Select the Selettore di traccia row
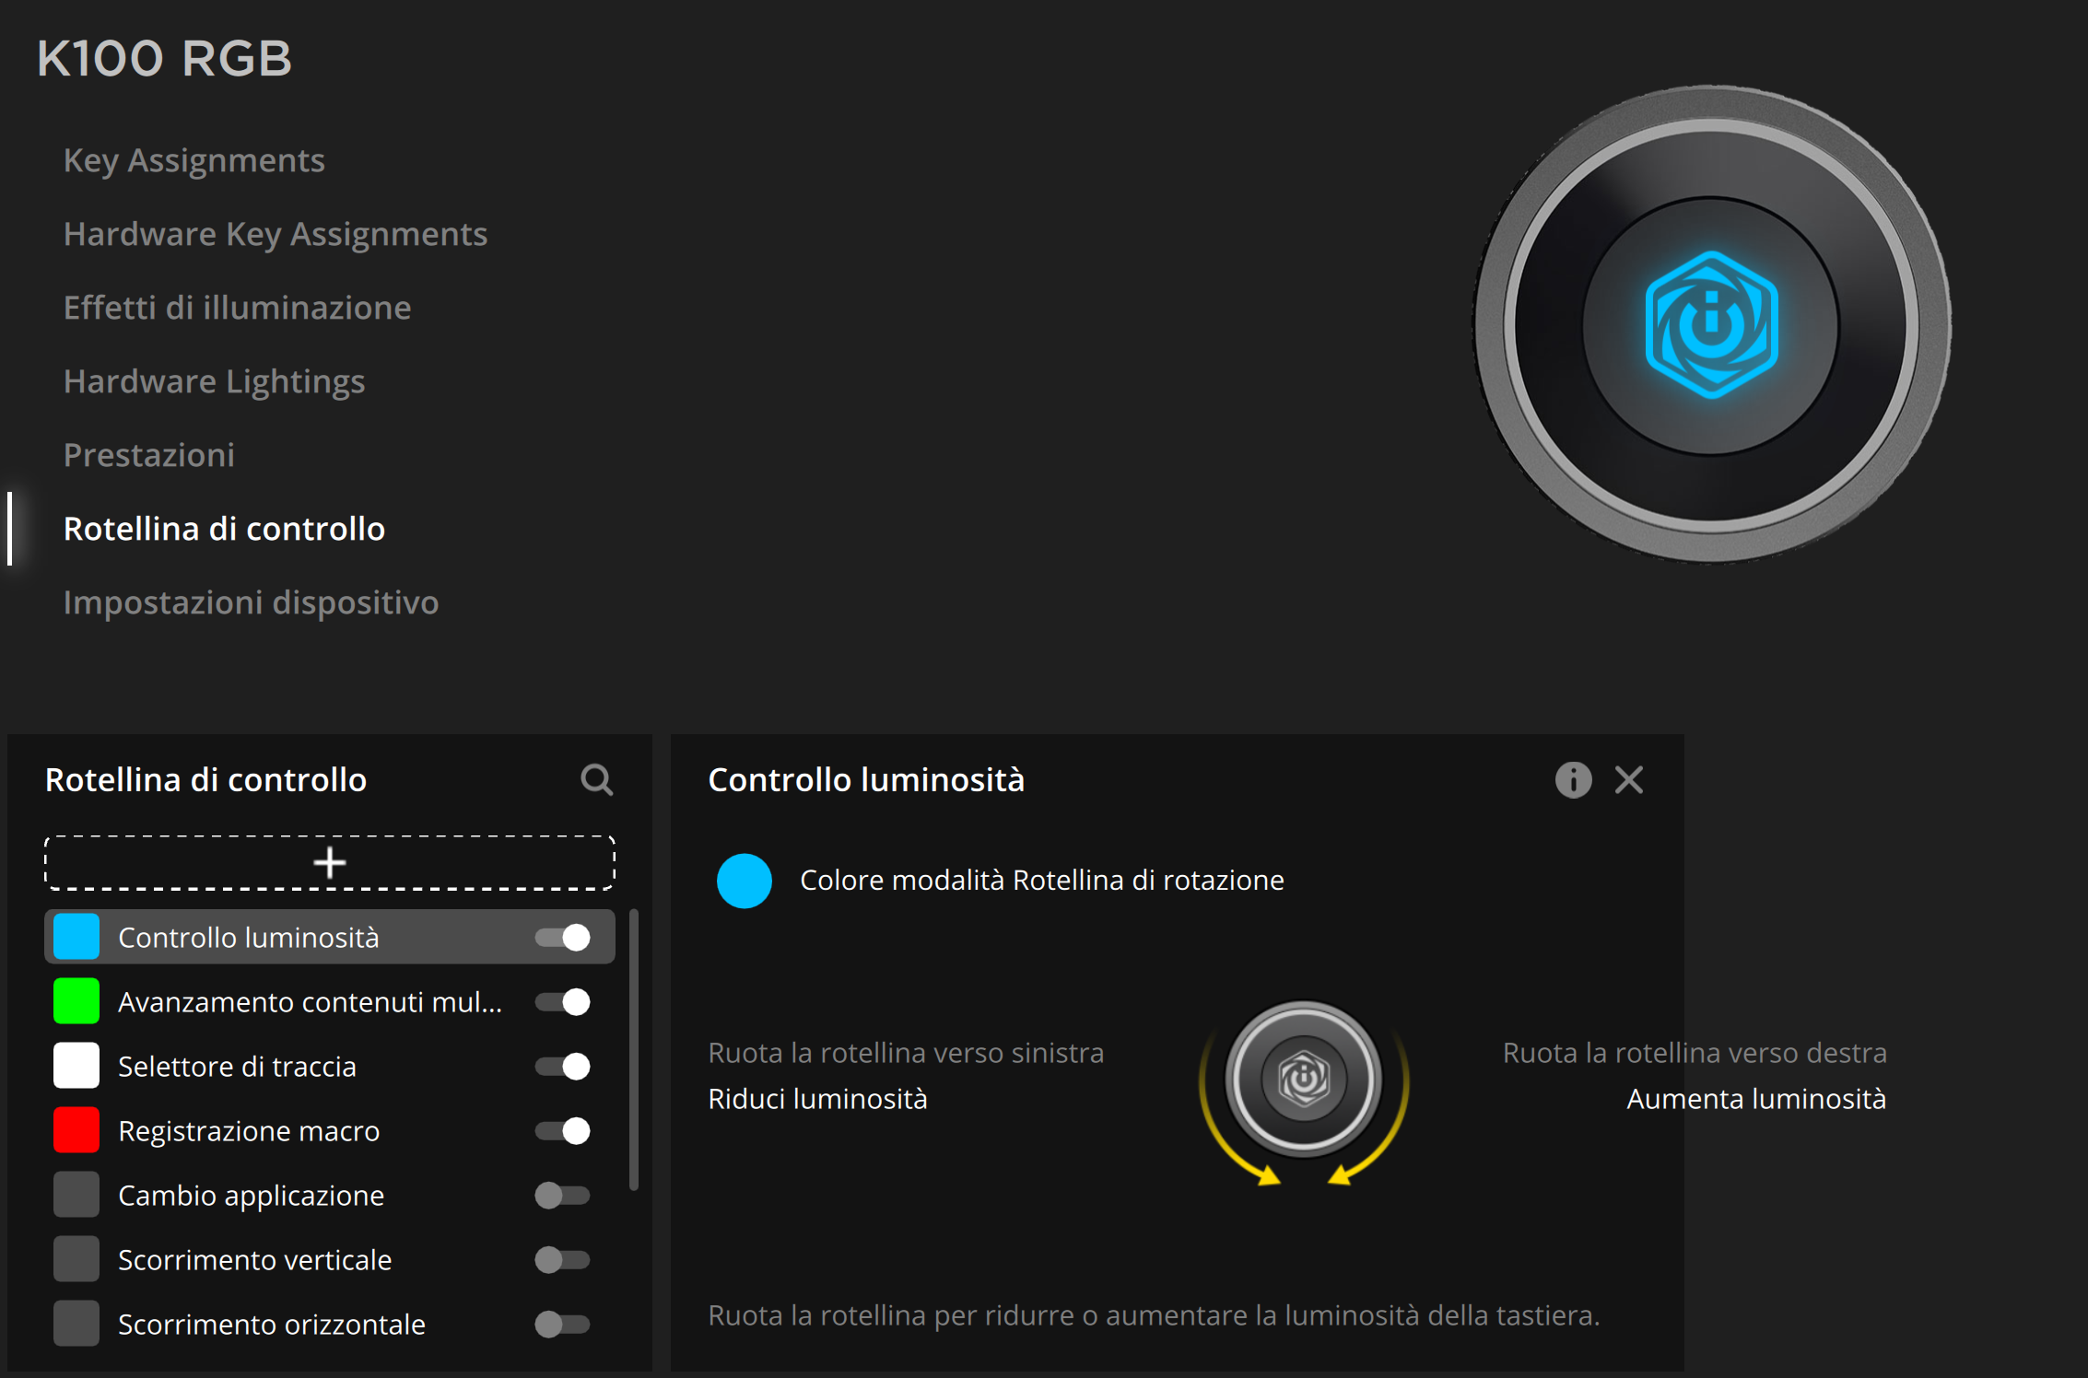The image size is (2088, 1378). coord(330,1067)
